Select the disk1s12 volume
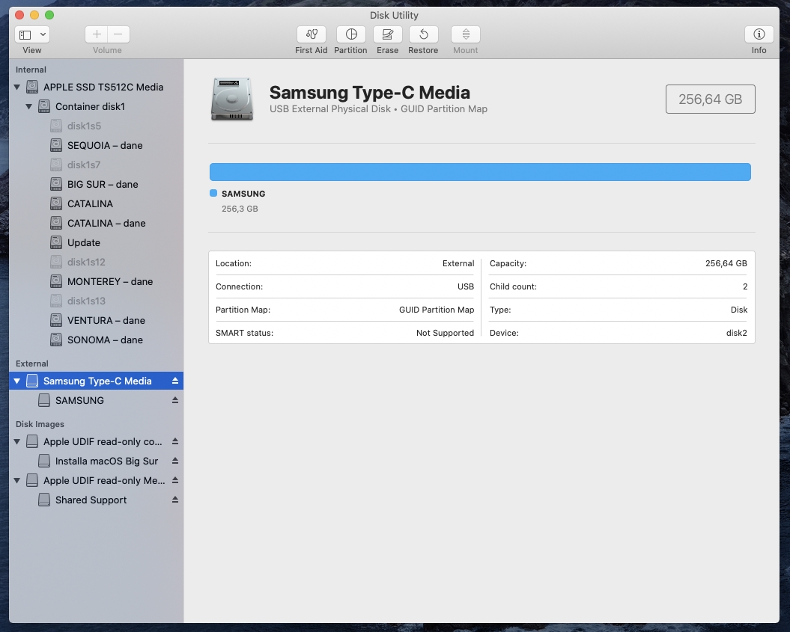 (97, 263)
